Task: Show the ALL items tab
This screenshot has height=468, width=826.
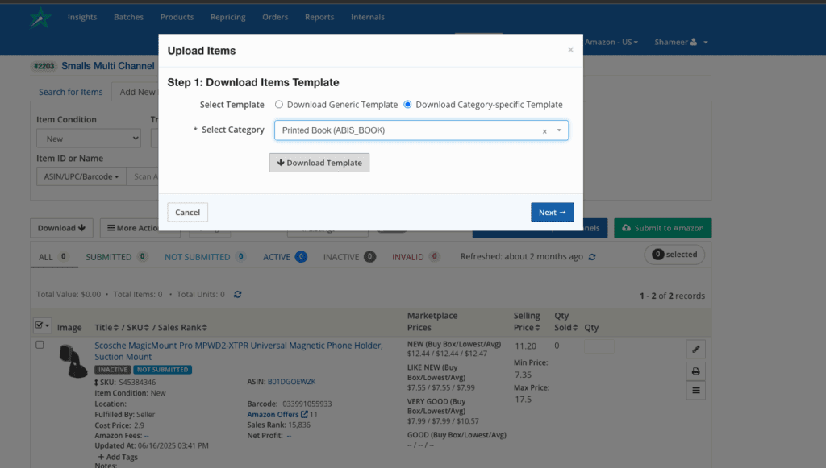Action: tap(54, 257)
